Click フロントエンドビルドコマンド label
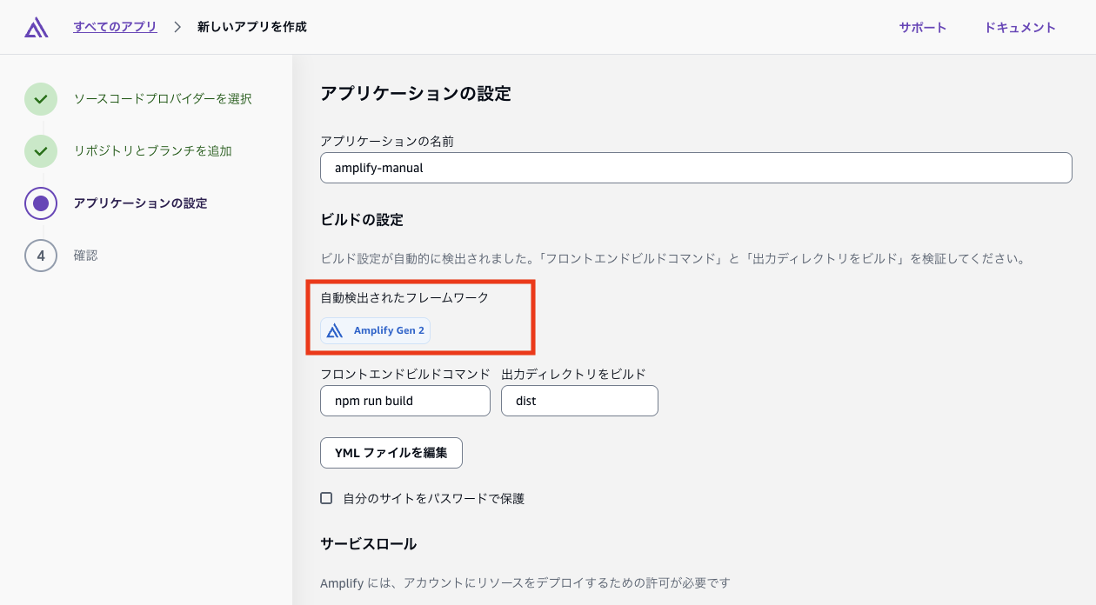 (405, 374)
